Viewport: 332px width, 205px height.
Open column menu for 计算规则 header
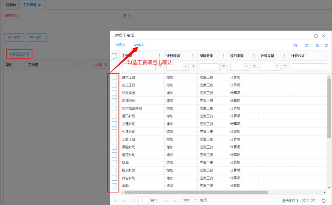coord(193,56)
